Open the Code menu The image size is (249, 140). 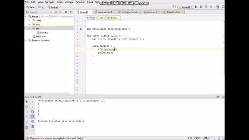(x=60, y=2)
